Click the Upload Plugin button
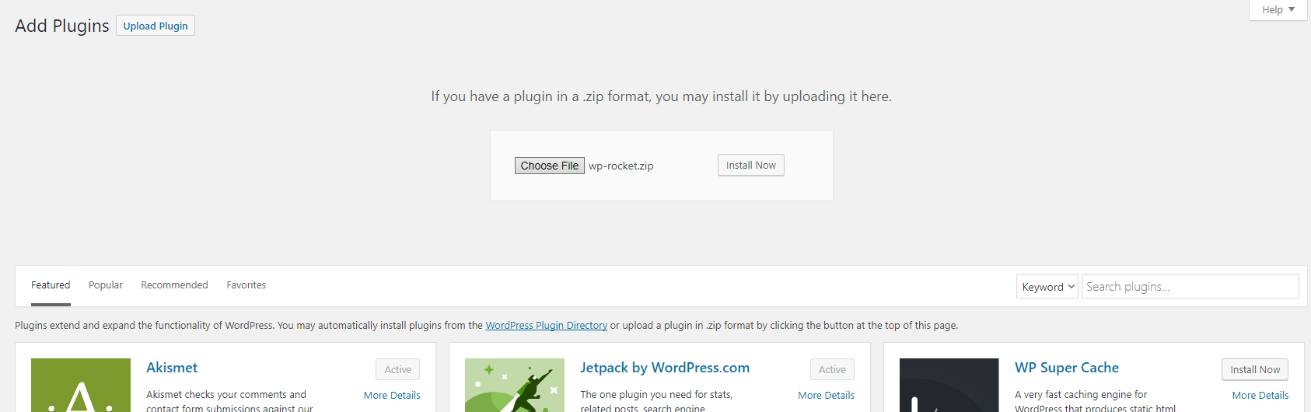Viewport: 1311px width, 412px height. click(x=156, y=26)
